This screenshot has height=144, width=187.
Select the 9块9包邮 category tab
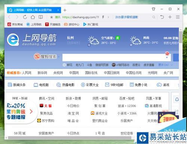(114, 85)
